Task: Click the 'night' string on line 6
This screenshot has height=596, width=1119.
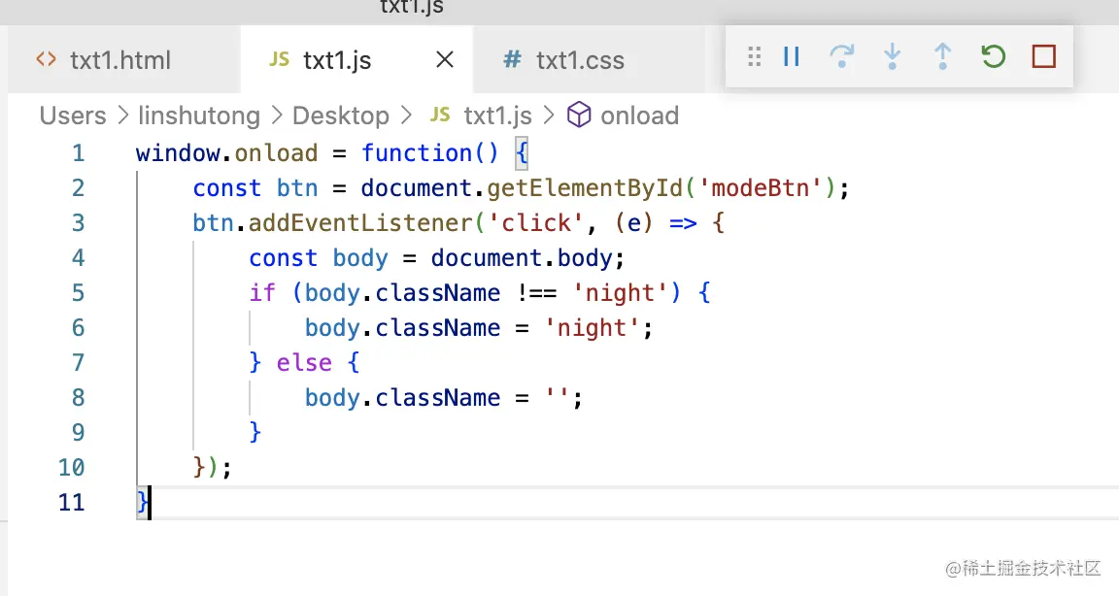Action: pos(592,328)
